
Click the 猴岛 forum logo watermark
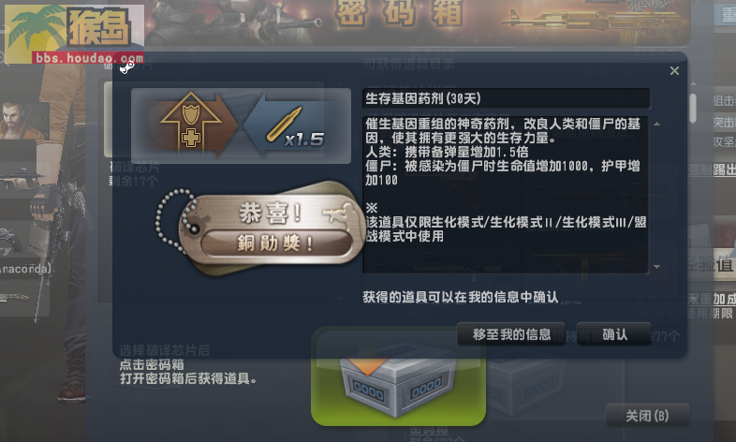click(74, 35)
